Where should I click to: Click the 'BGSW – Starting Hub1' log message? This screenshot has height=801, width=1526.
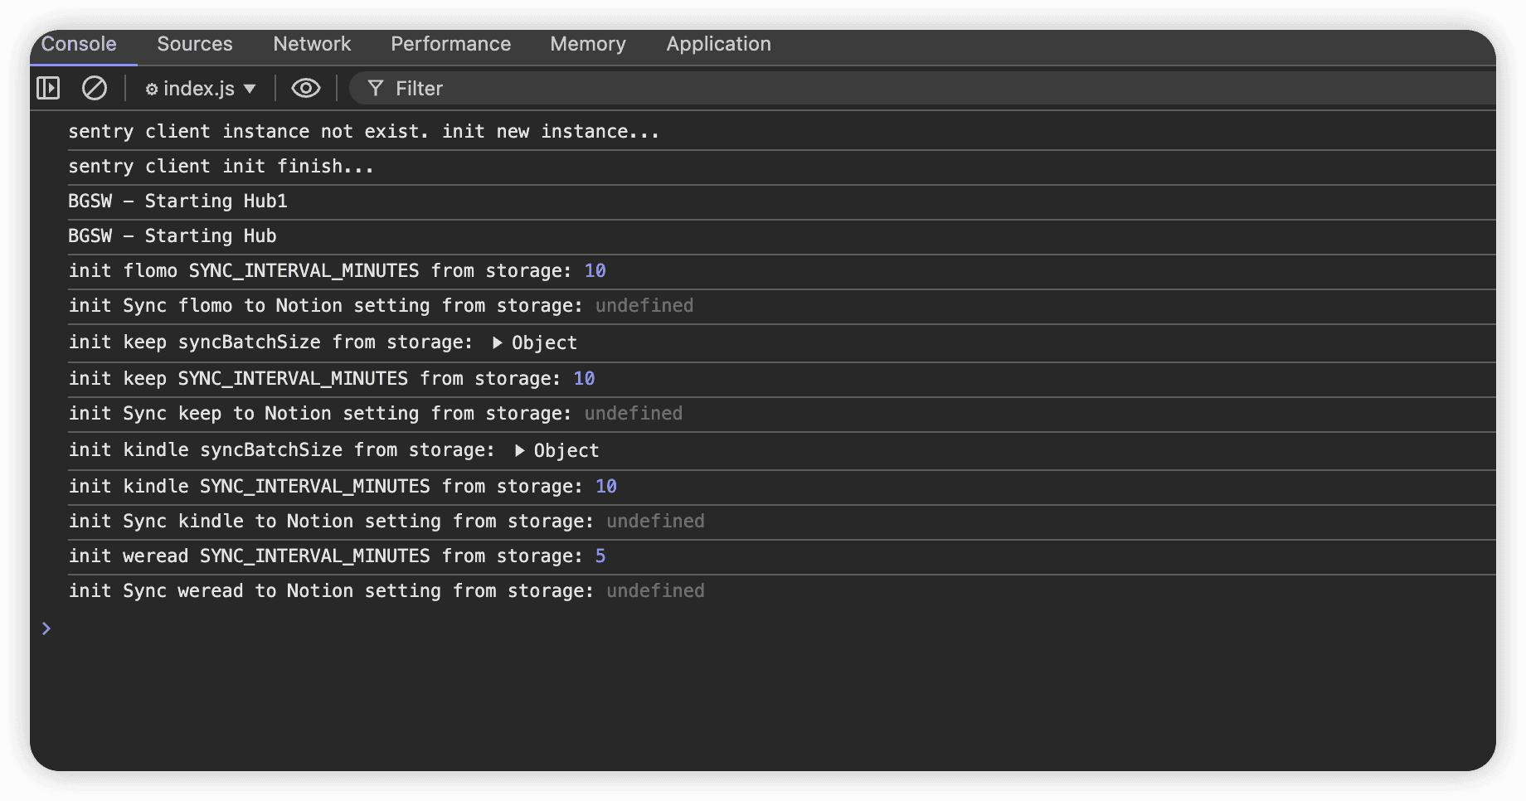[177, 201]
